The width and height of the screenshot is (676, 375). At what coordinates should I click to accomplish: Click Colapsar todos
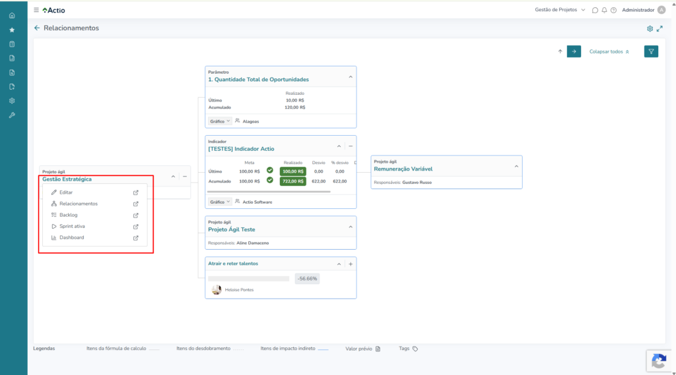coord(609,51)
